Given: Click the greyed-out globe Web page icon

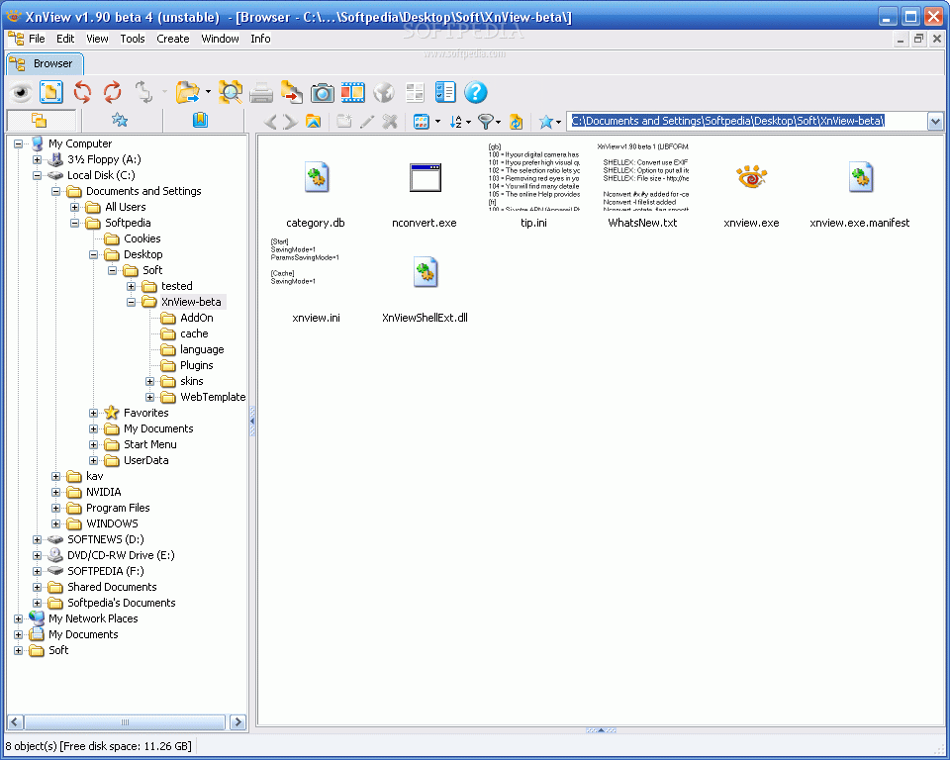Looking at the screenshot, I should point(384,93).
